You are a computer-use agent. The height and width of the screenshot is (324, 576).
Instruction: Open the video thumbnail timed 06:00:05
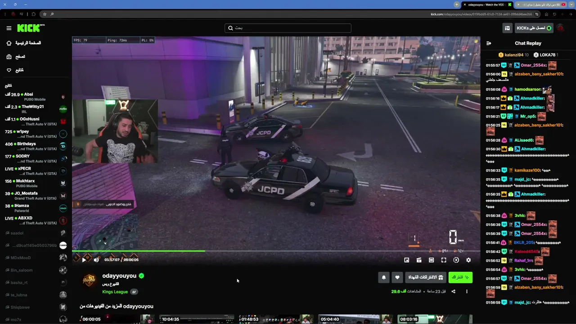point(117,319)
